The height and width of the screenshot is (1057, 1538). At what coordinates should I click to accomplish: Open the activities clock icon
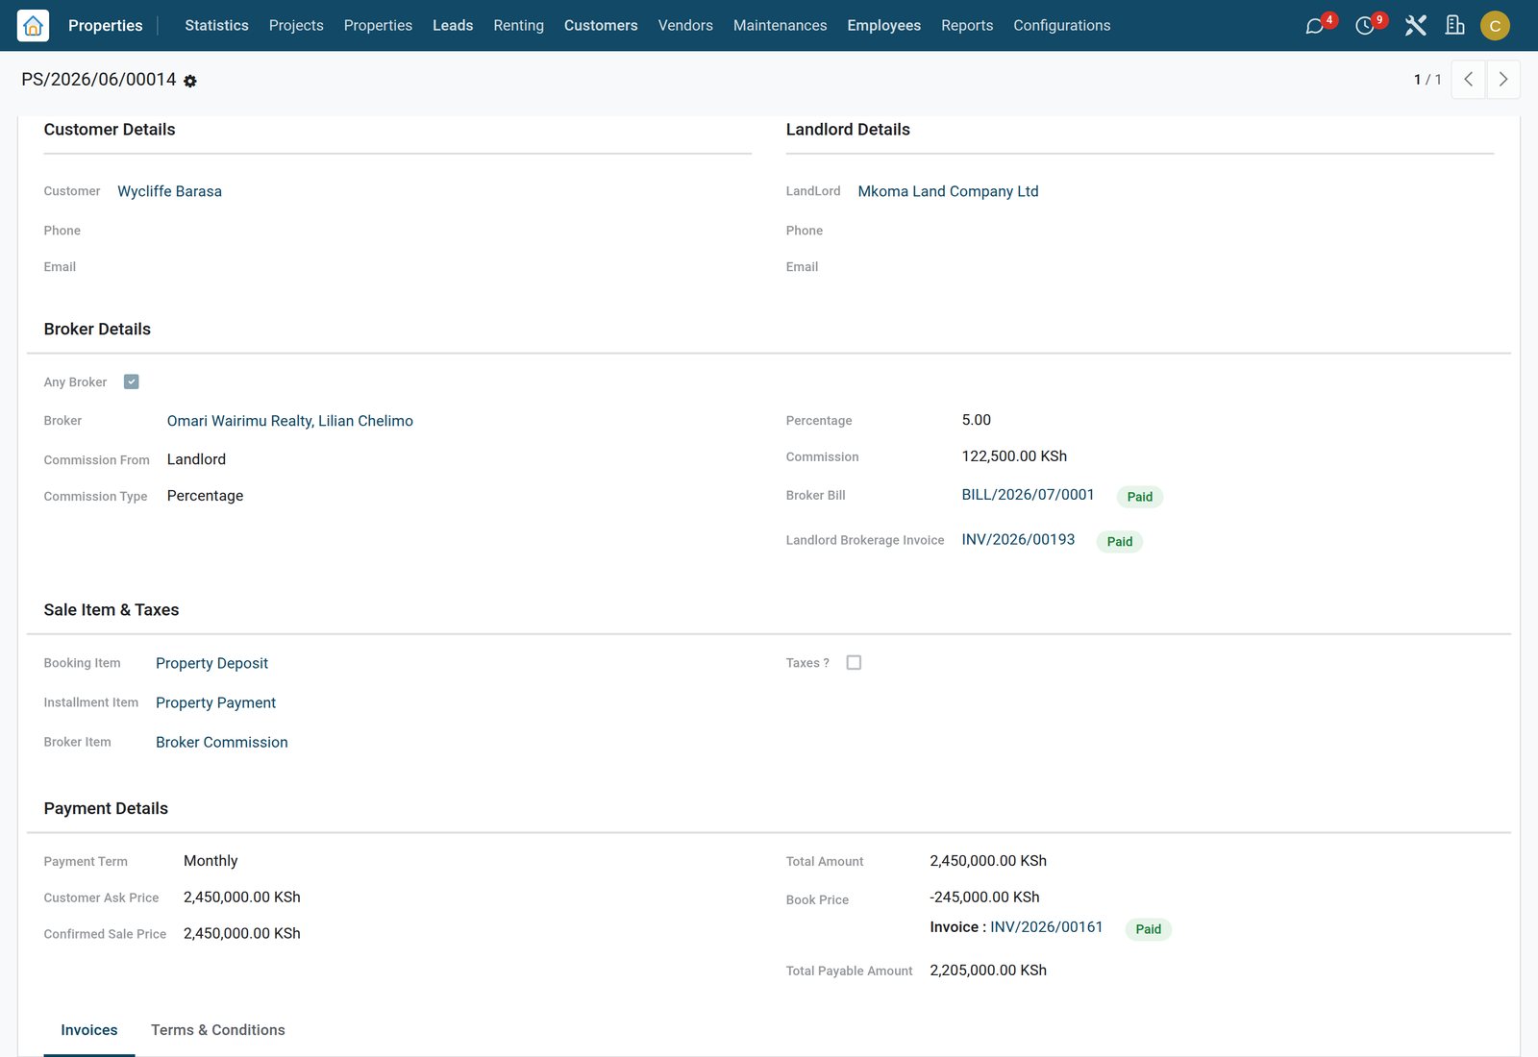tap(1365, 26)
